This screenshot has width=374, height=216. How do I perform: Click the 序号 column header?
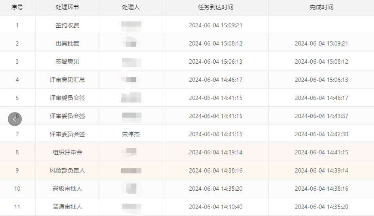(x=17, y=7)
